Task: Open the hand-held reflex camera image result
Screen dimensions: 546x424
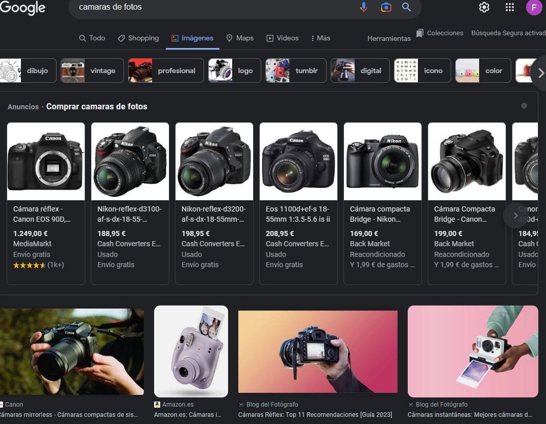Action: click(317, 351)
